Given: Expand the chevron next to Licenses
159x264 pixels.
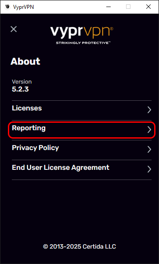Looking at the screenshot, I should (x=149, y=110).
